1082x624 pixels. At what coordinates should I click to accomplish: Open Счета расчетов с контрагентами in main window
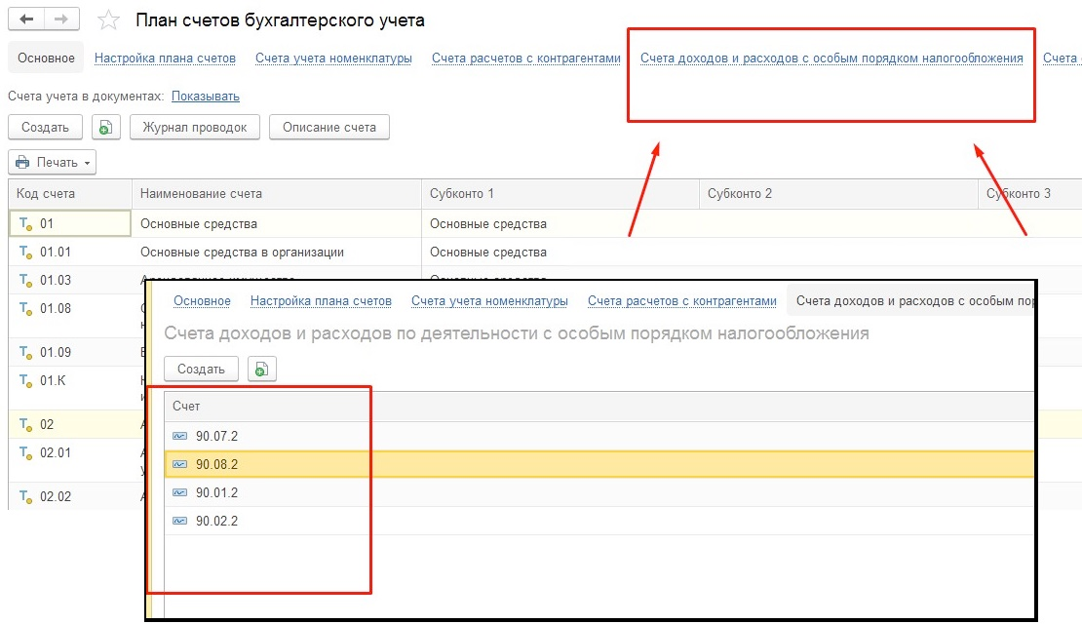(x=525, y=58)
